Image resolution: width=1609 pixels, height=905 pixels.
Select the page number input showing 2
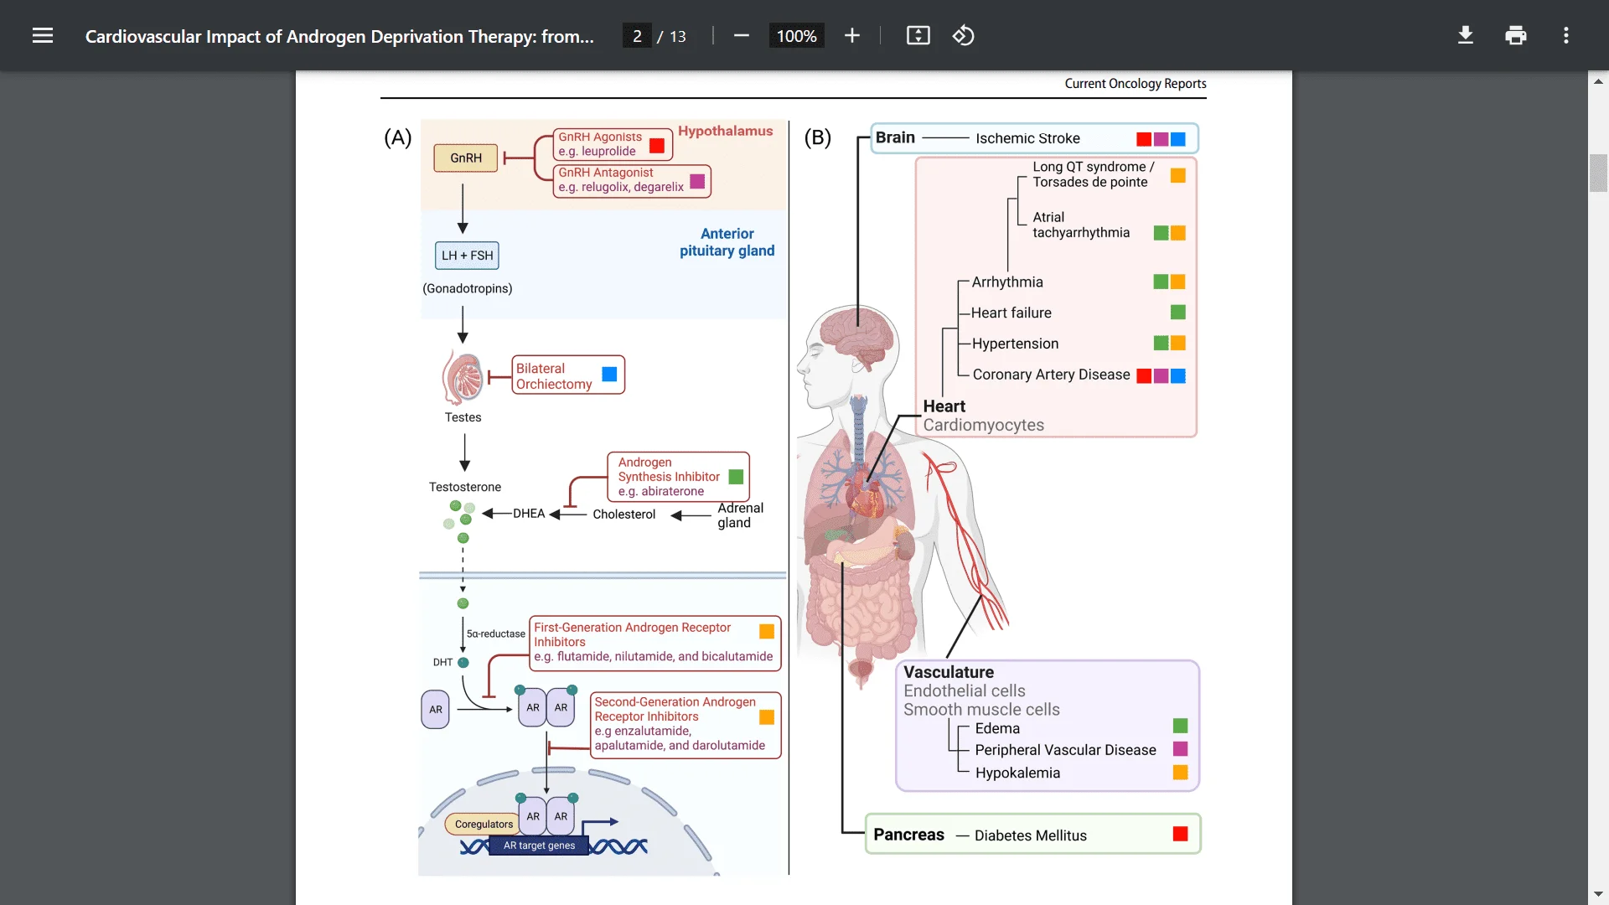638,36
